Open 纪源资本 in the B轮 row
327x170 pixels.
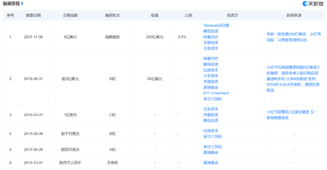click(x=211, y=131)
